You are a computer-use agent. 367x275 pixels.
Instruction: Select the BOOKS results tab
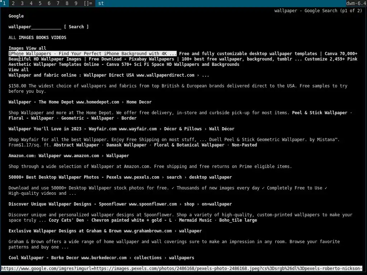pos(42,37)
